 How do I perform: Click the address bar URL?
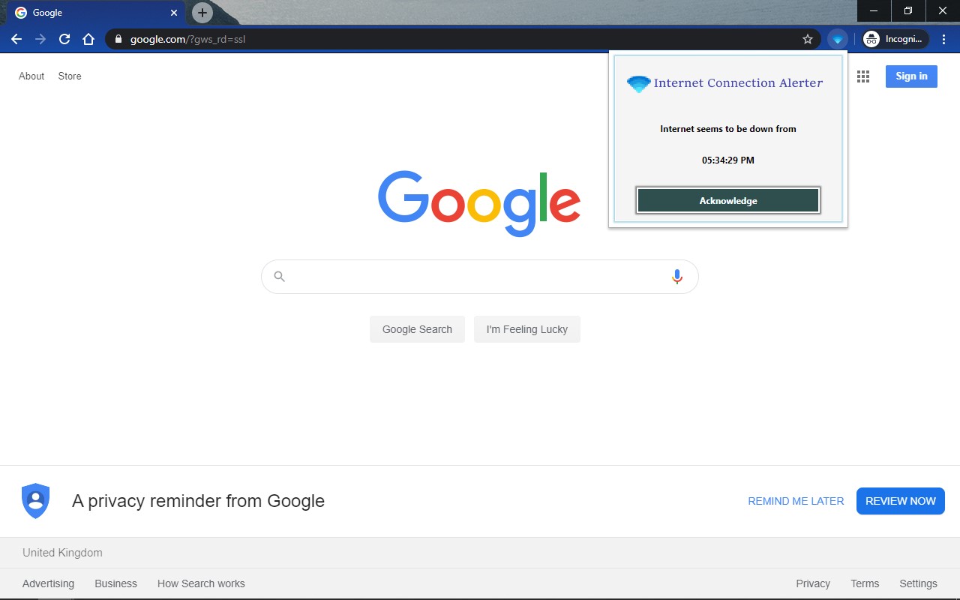pyautogui.click(x=187, y=39)
